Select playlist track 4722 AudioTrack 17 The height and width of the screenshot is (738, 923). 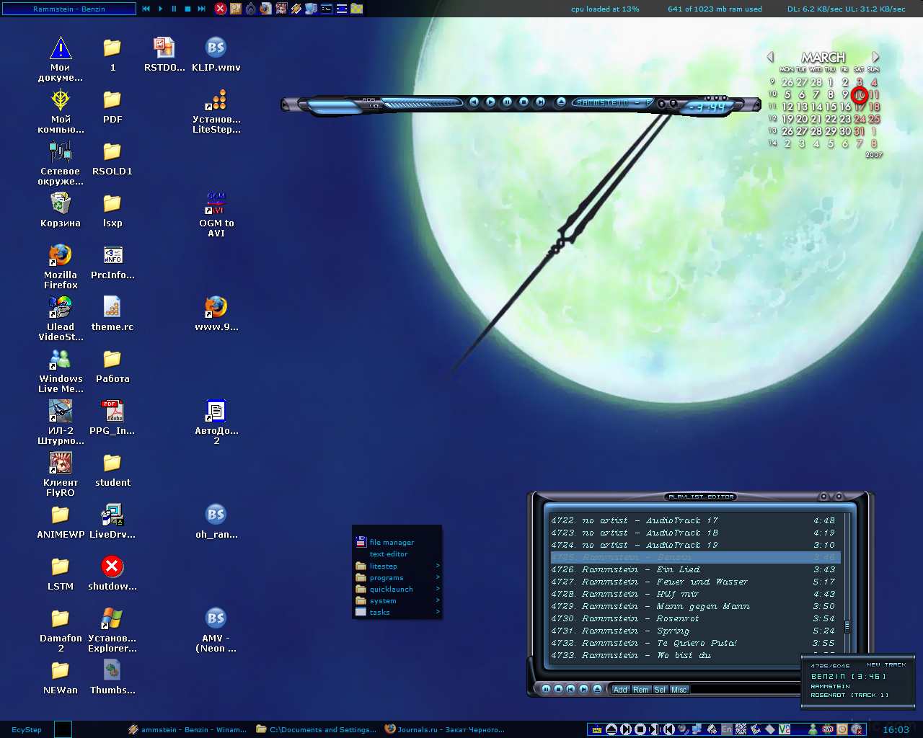pos(694,520)
